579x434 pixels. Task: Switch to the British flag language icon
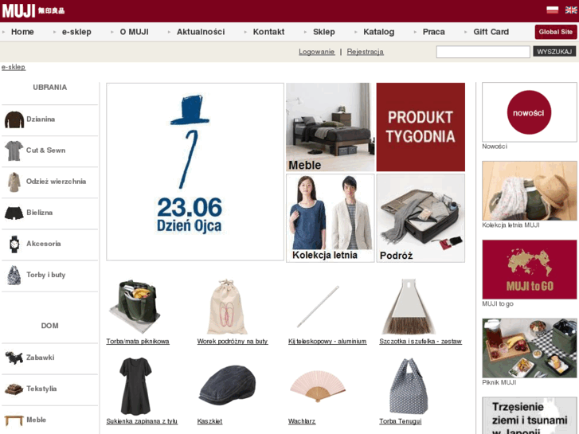pyautogui.click(x=571, y=10)
